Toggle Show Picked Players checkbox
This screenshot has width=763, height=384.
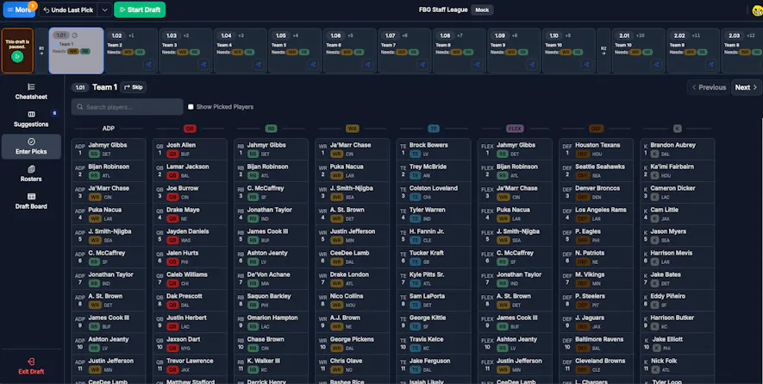[x=191, y=107]
